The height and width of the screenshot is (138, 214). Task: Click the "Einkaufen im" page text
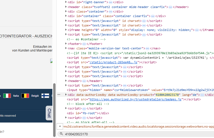pos(42,47)
